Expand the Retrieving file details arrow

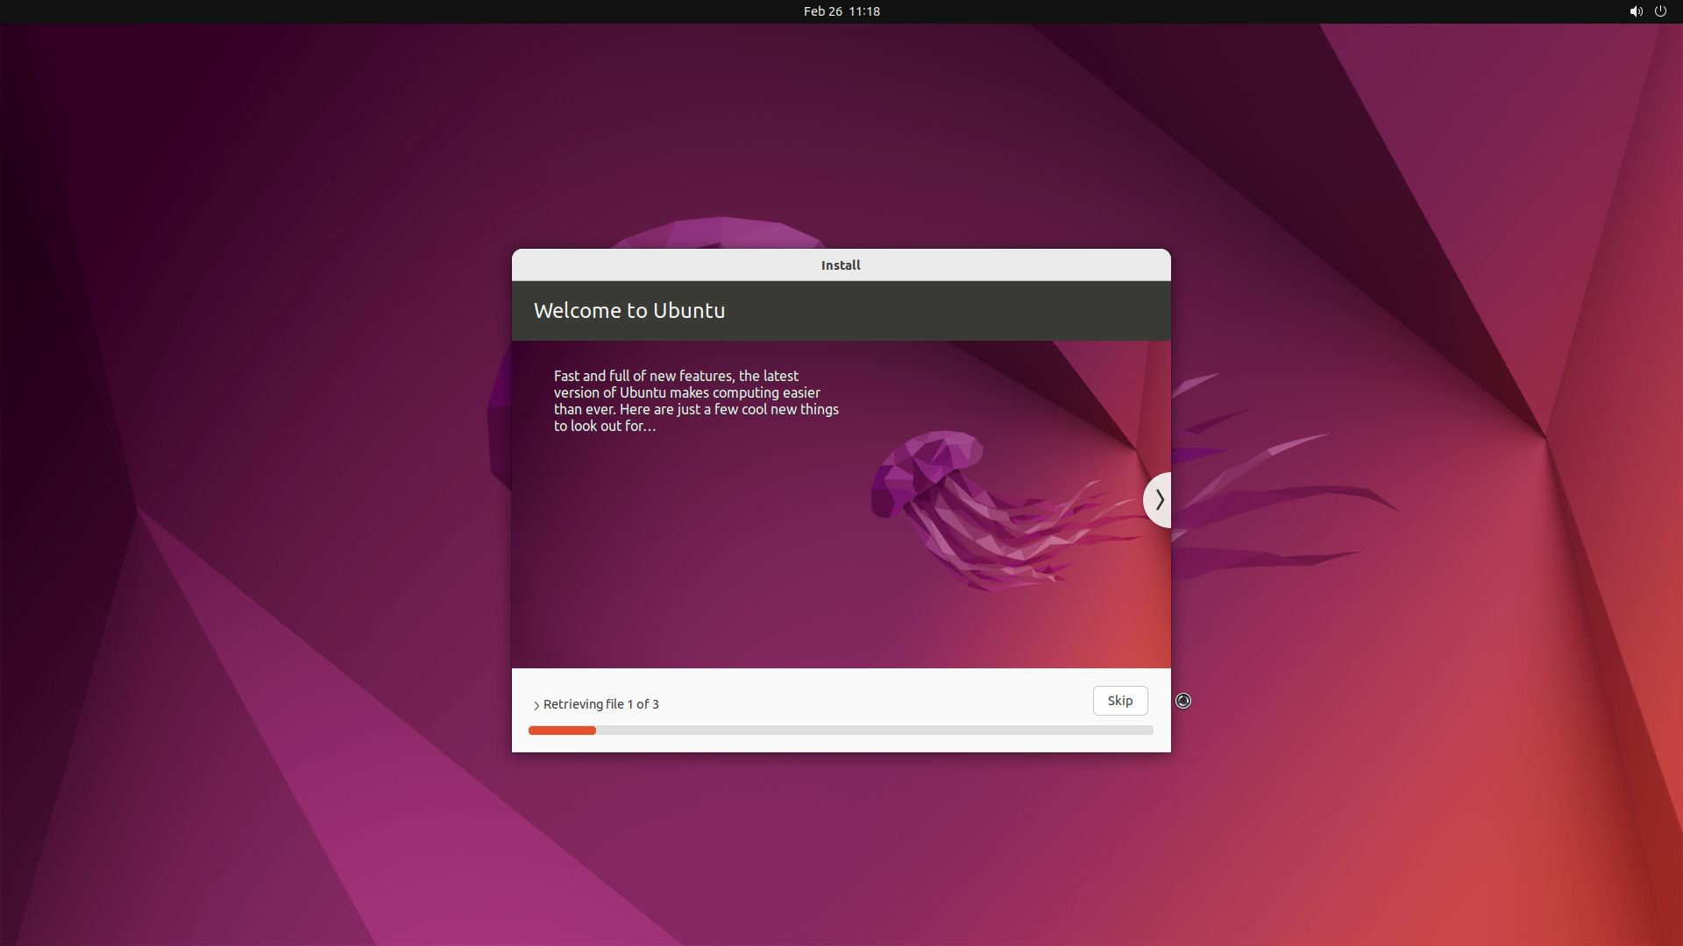click(x=536, y=705)
